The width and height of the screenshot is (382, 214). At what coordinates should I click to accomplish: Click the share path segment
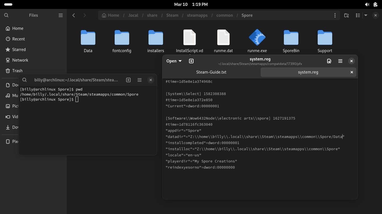coord(152,15)
